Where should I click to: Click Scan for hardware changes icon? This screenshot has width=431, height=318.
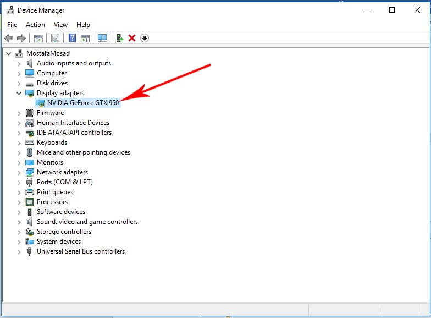[102, 38]
